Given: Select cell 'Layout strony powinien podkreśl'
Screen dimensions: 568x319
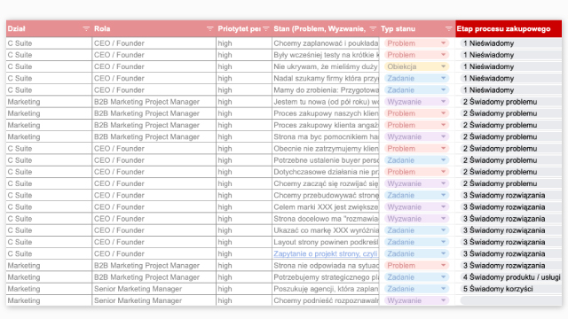Looking at the screenshot, I should coord(326,242).
